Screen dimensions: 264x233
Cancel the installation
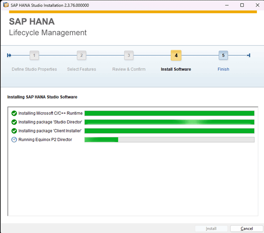click(247, 229)
